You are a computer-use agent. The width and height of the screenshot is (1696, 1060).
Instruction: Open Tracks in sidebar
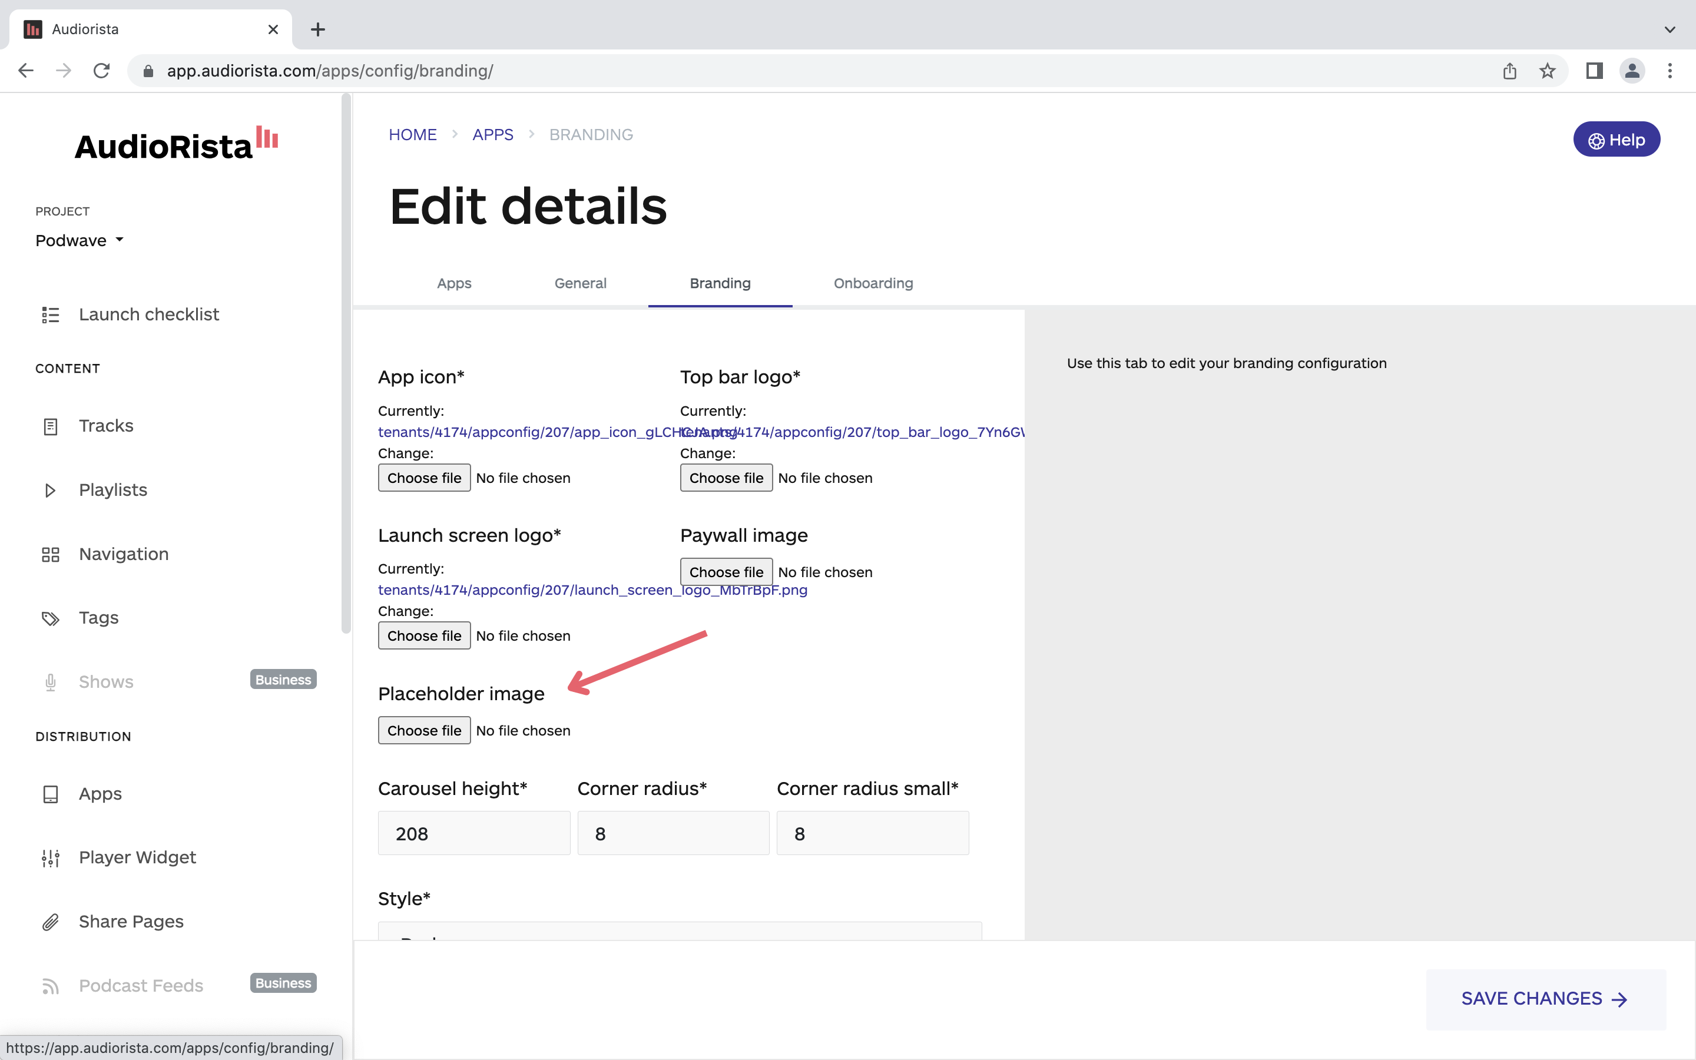tap(106, 426)
